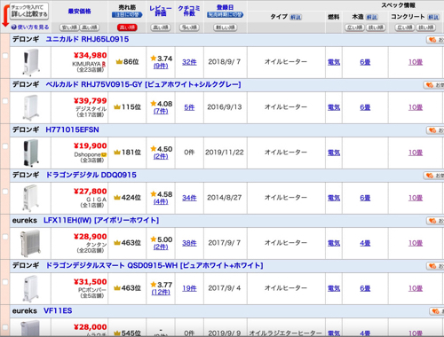The image size is (444, 337).
Task: Click RHJ65L0915 heater thumbnail
Action: [30, 62]
